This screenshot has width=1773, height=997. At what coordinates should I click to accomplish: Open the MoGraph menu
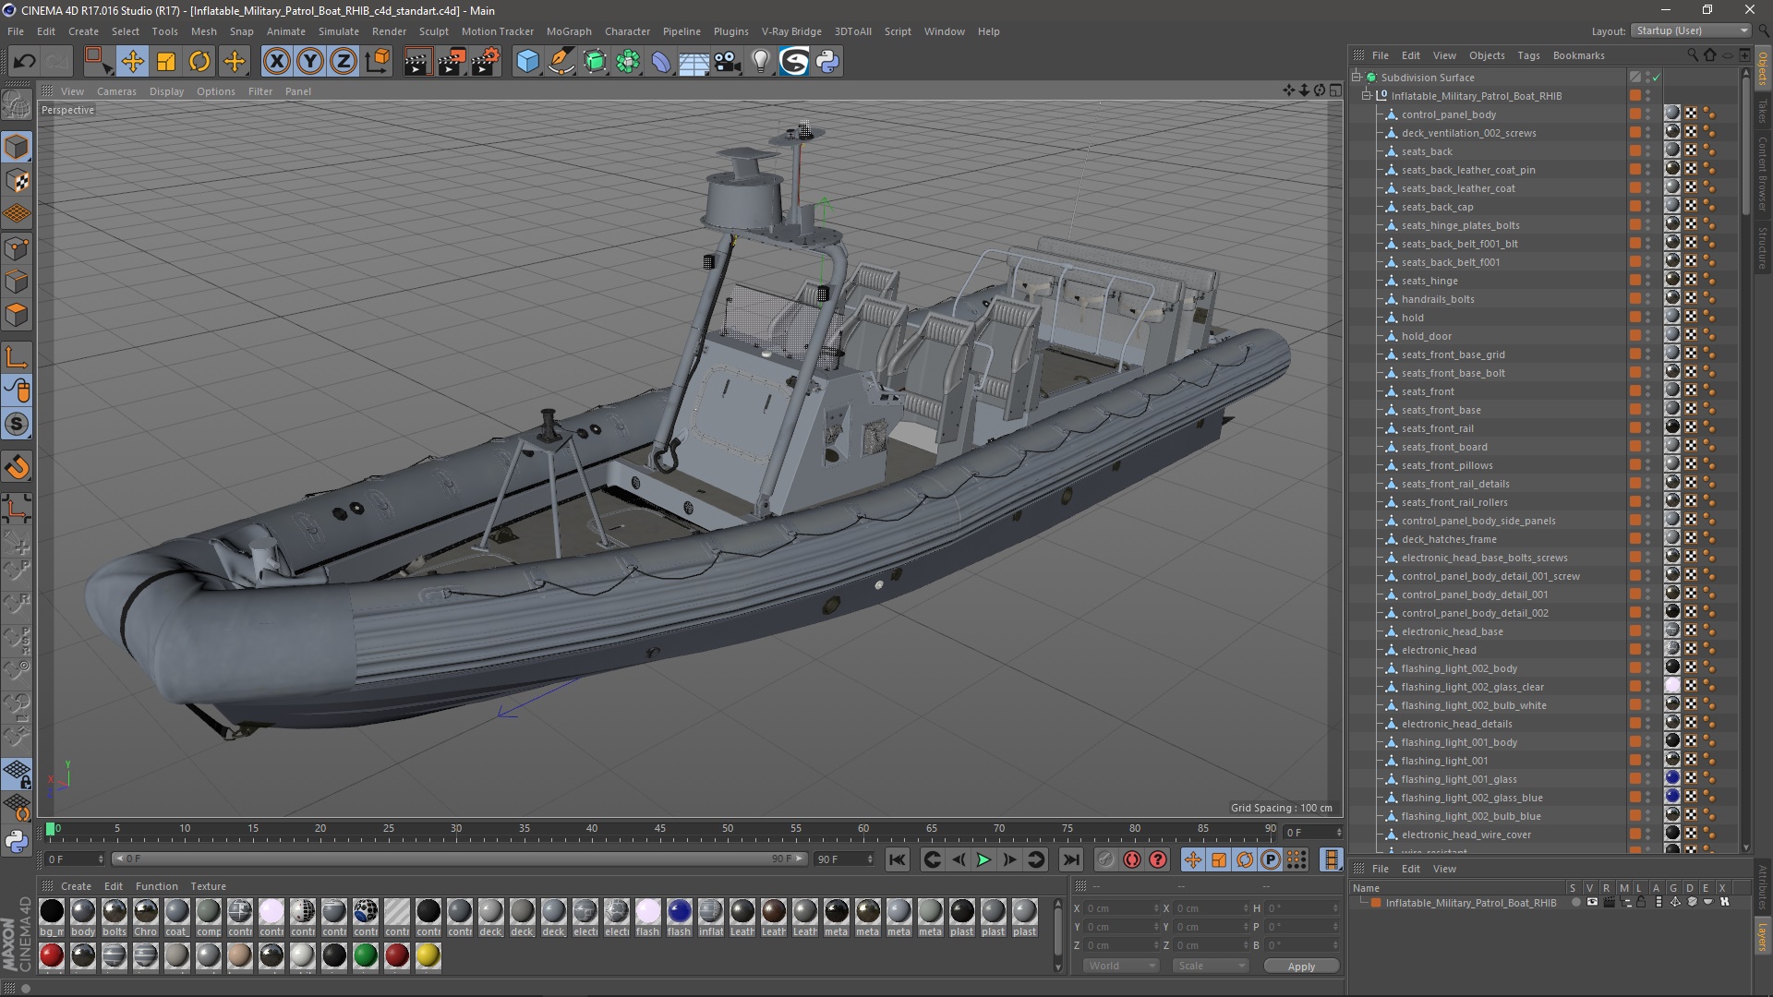tap(568, 31)
